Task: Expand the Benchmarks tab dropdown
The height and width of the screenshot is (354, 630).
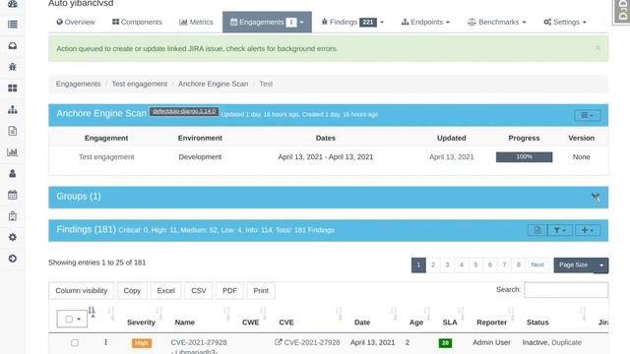Action: pos(524,23)
